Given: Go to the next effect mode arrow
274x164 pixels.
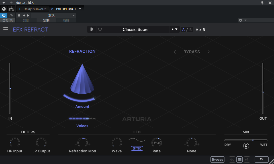Looking at the screenshot, I should click(208, 52).
